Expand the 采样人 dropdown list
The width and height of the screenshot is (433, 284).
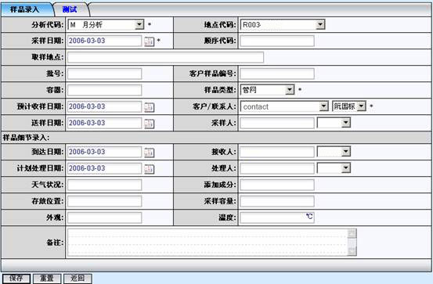[x=346, y=123]
